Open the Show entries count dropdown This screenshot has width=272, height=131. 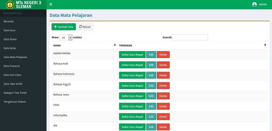66,38
